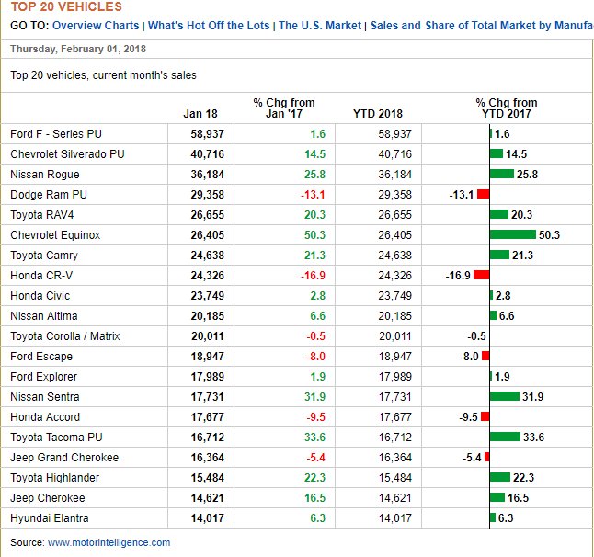The image size is (594, 557).
Task: Click Jan 18 sales value 24,326
Action: click(207, 275)
